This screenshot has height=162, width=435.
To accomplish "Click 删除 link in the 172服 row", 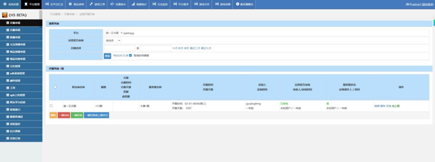I will coord(383,106).
